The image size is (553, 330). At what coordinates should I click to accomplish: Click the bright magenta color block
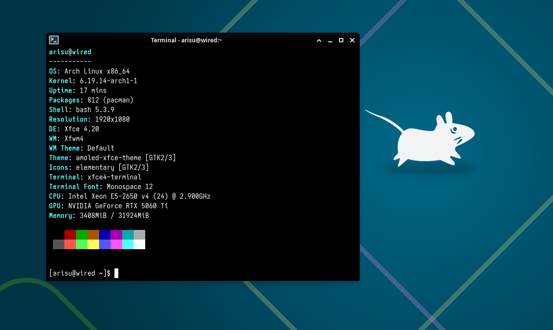coord(116,244)
